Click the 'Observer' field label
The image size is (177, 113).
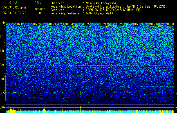point(57,3)
